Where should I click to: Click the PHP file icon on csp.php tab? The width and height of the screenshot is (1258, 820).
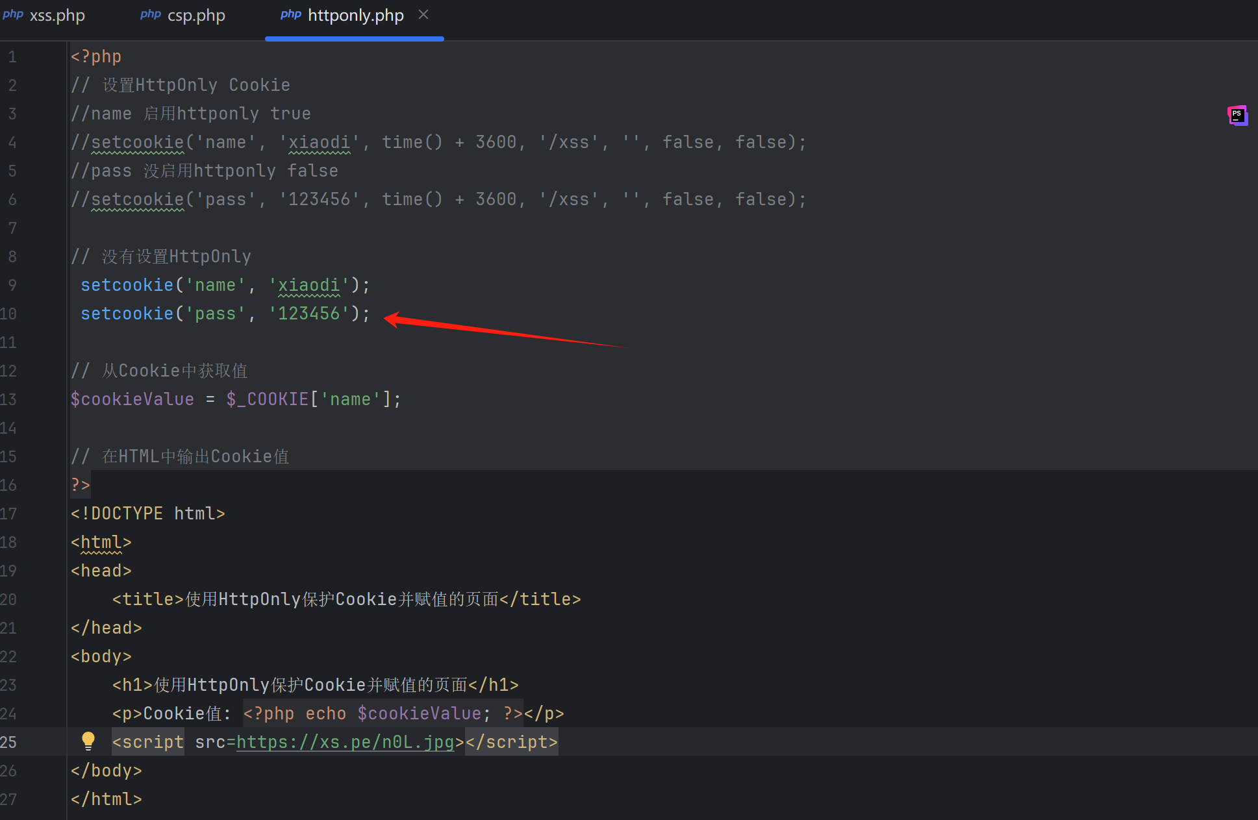click(x=151, y=14)
